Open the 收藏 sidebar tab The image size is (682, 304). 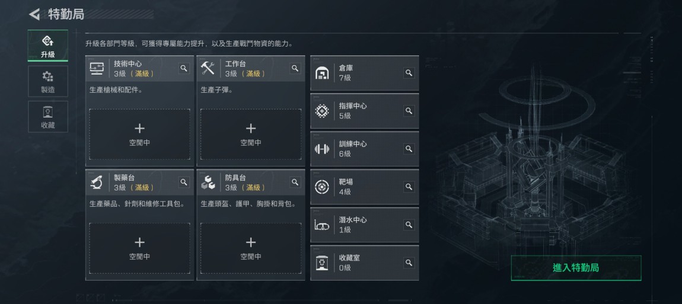point(48,117)
